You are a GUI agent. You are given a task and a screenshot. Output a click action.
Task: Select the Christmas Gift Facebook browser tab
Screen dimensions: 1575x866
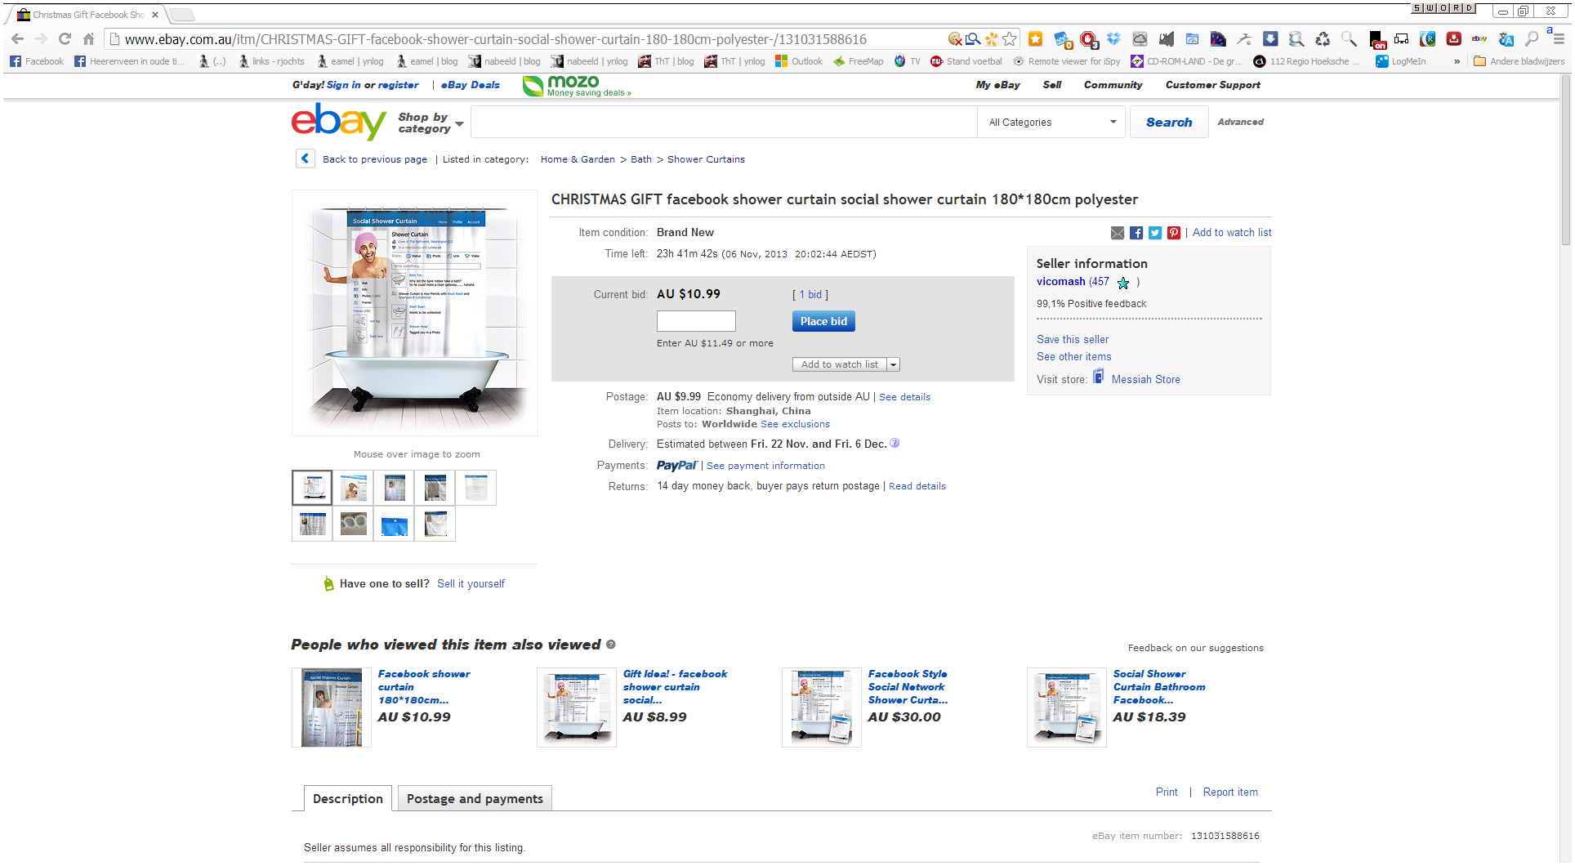[x=87, y=15]
